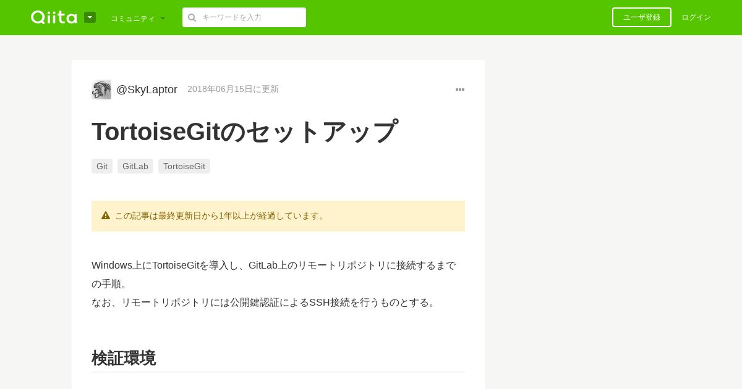Click the warning triangle icon in notice

[x=106, y=215]
